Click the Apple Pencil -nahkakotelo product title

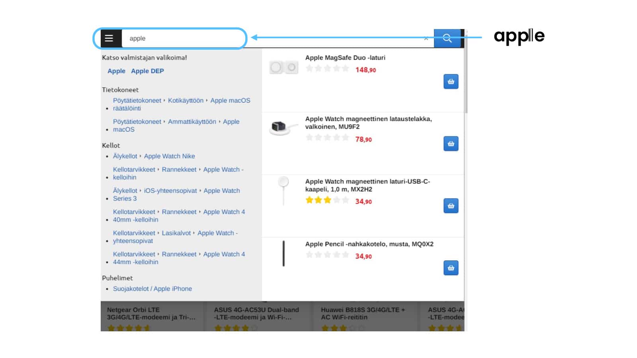click(370, 244)
